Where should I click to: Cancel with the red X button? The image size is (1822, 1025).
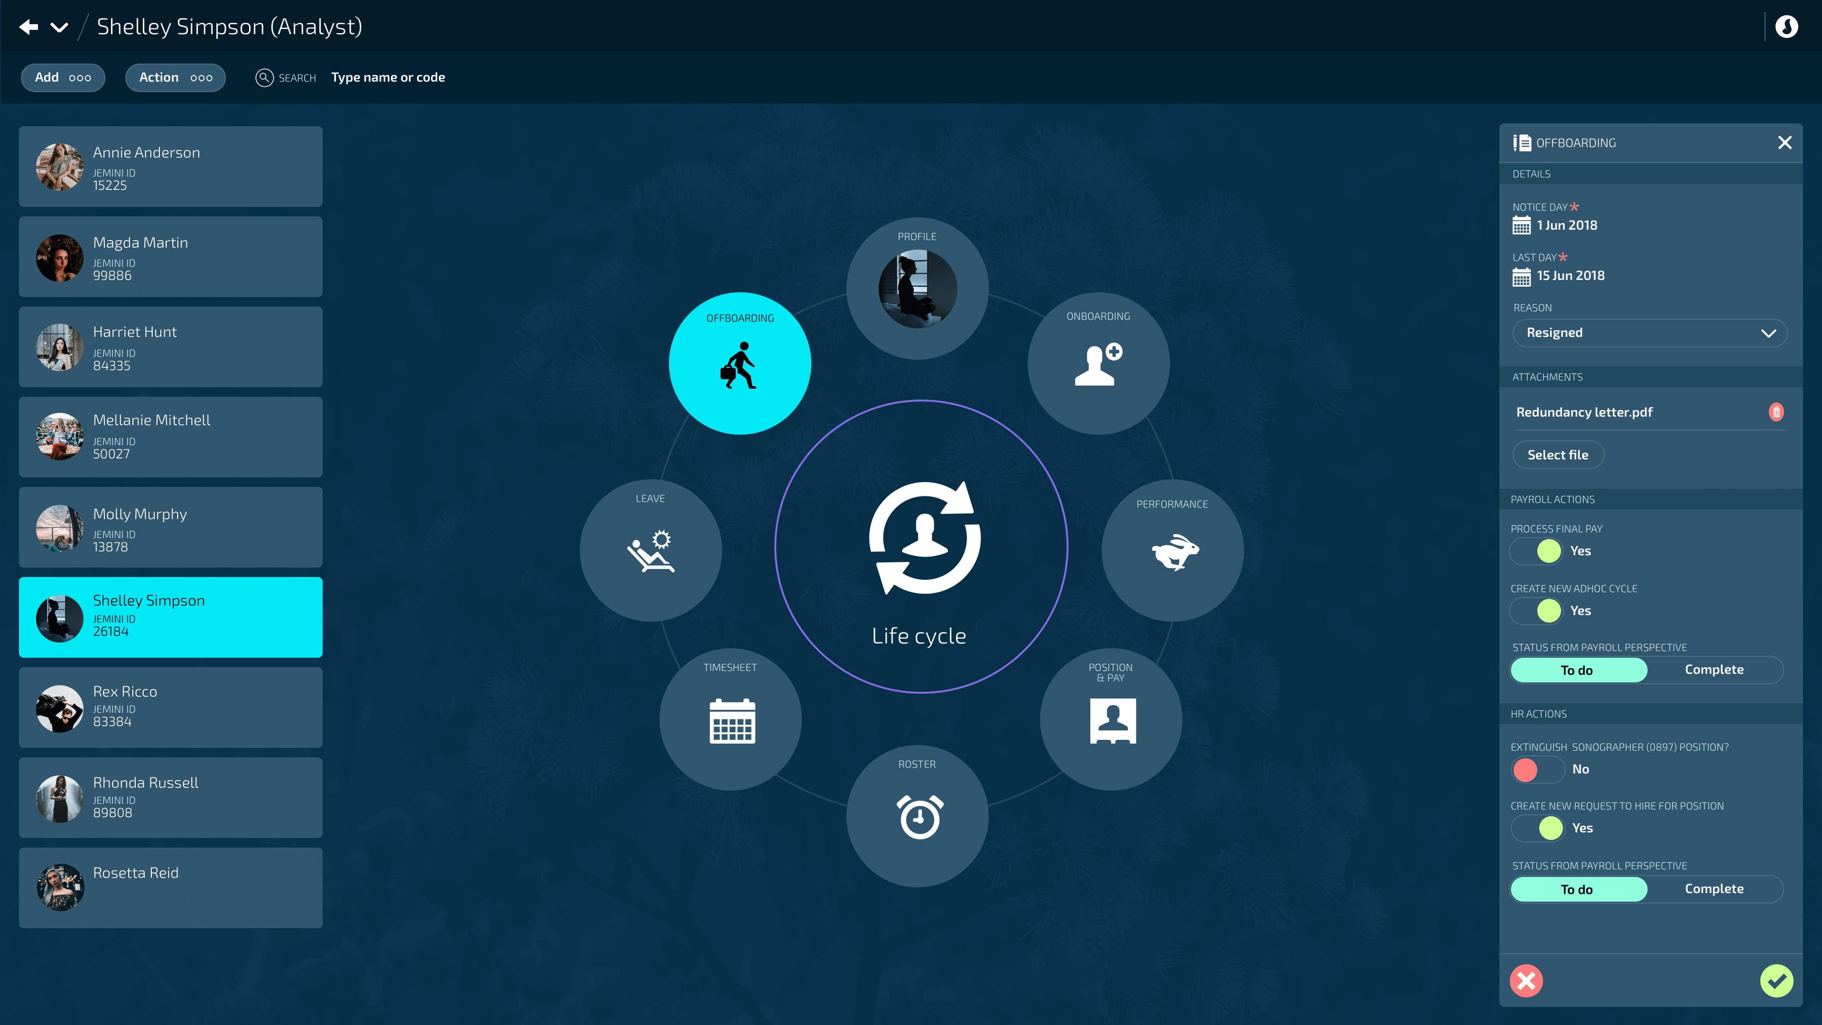point(1526,980)
